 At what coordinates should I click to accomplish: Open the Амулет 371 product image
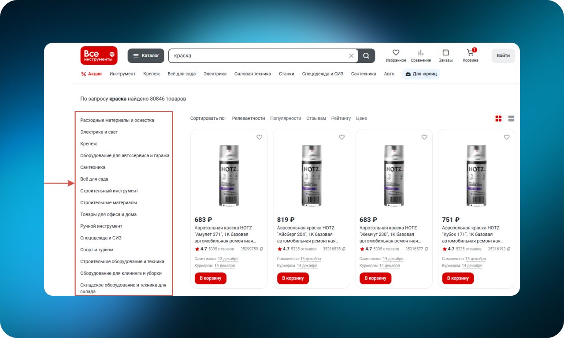[229, 176]
